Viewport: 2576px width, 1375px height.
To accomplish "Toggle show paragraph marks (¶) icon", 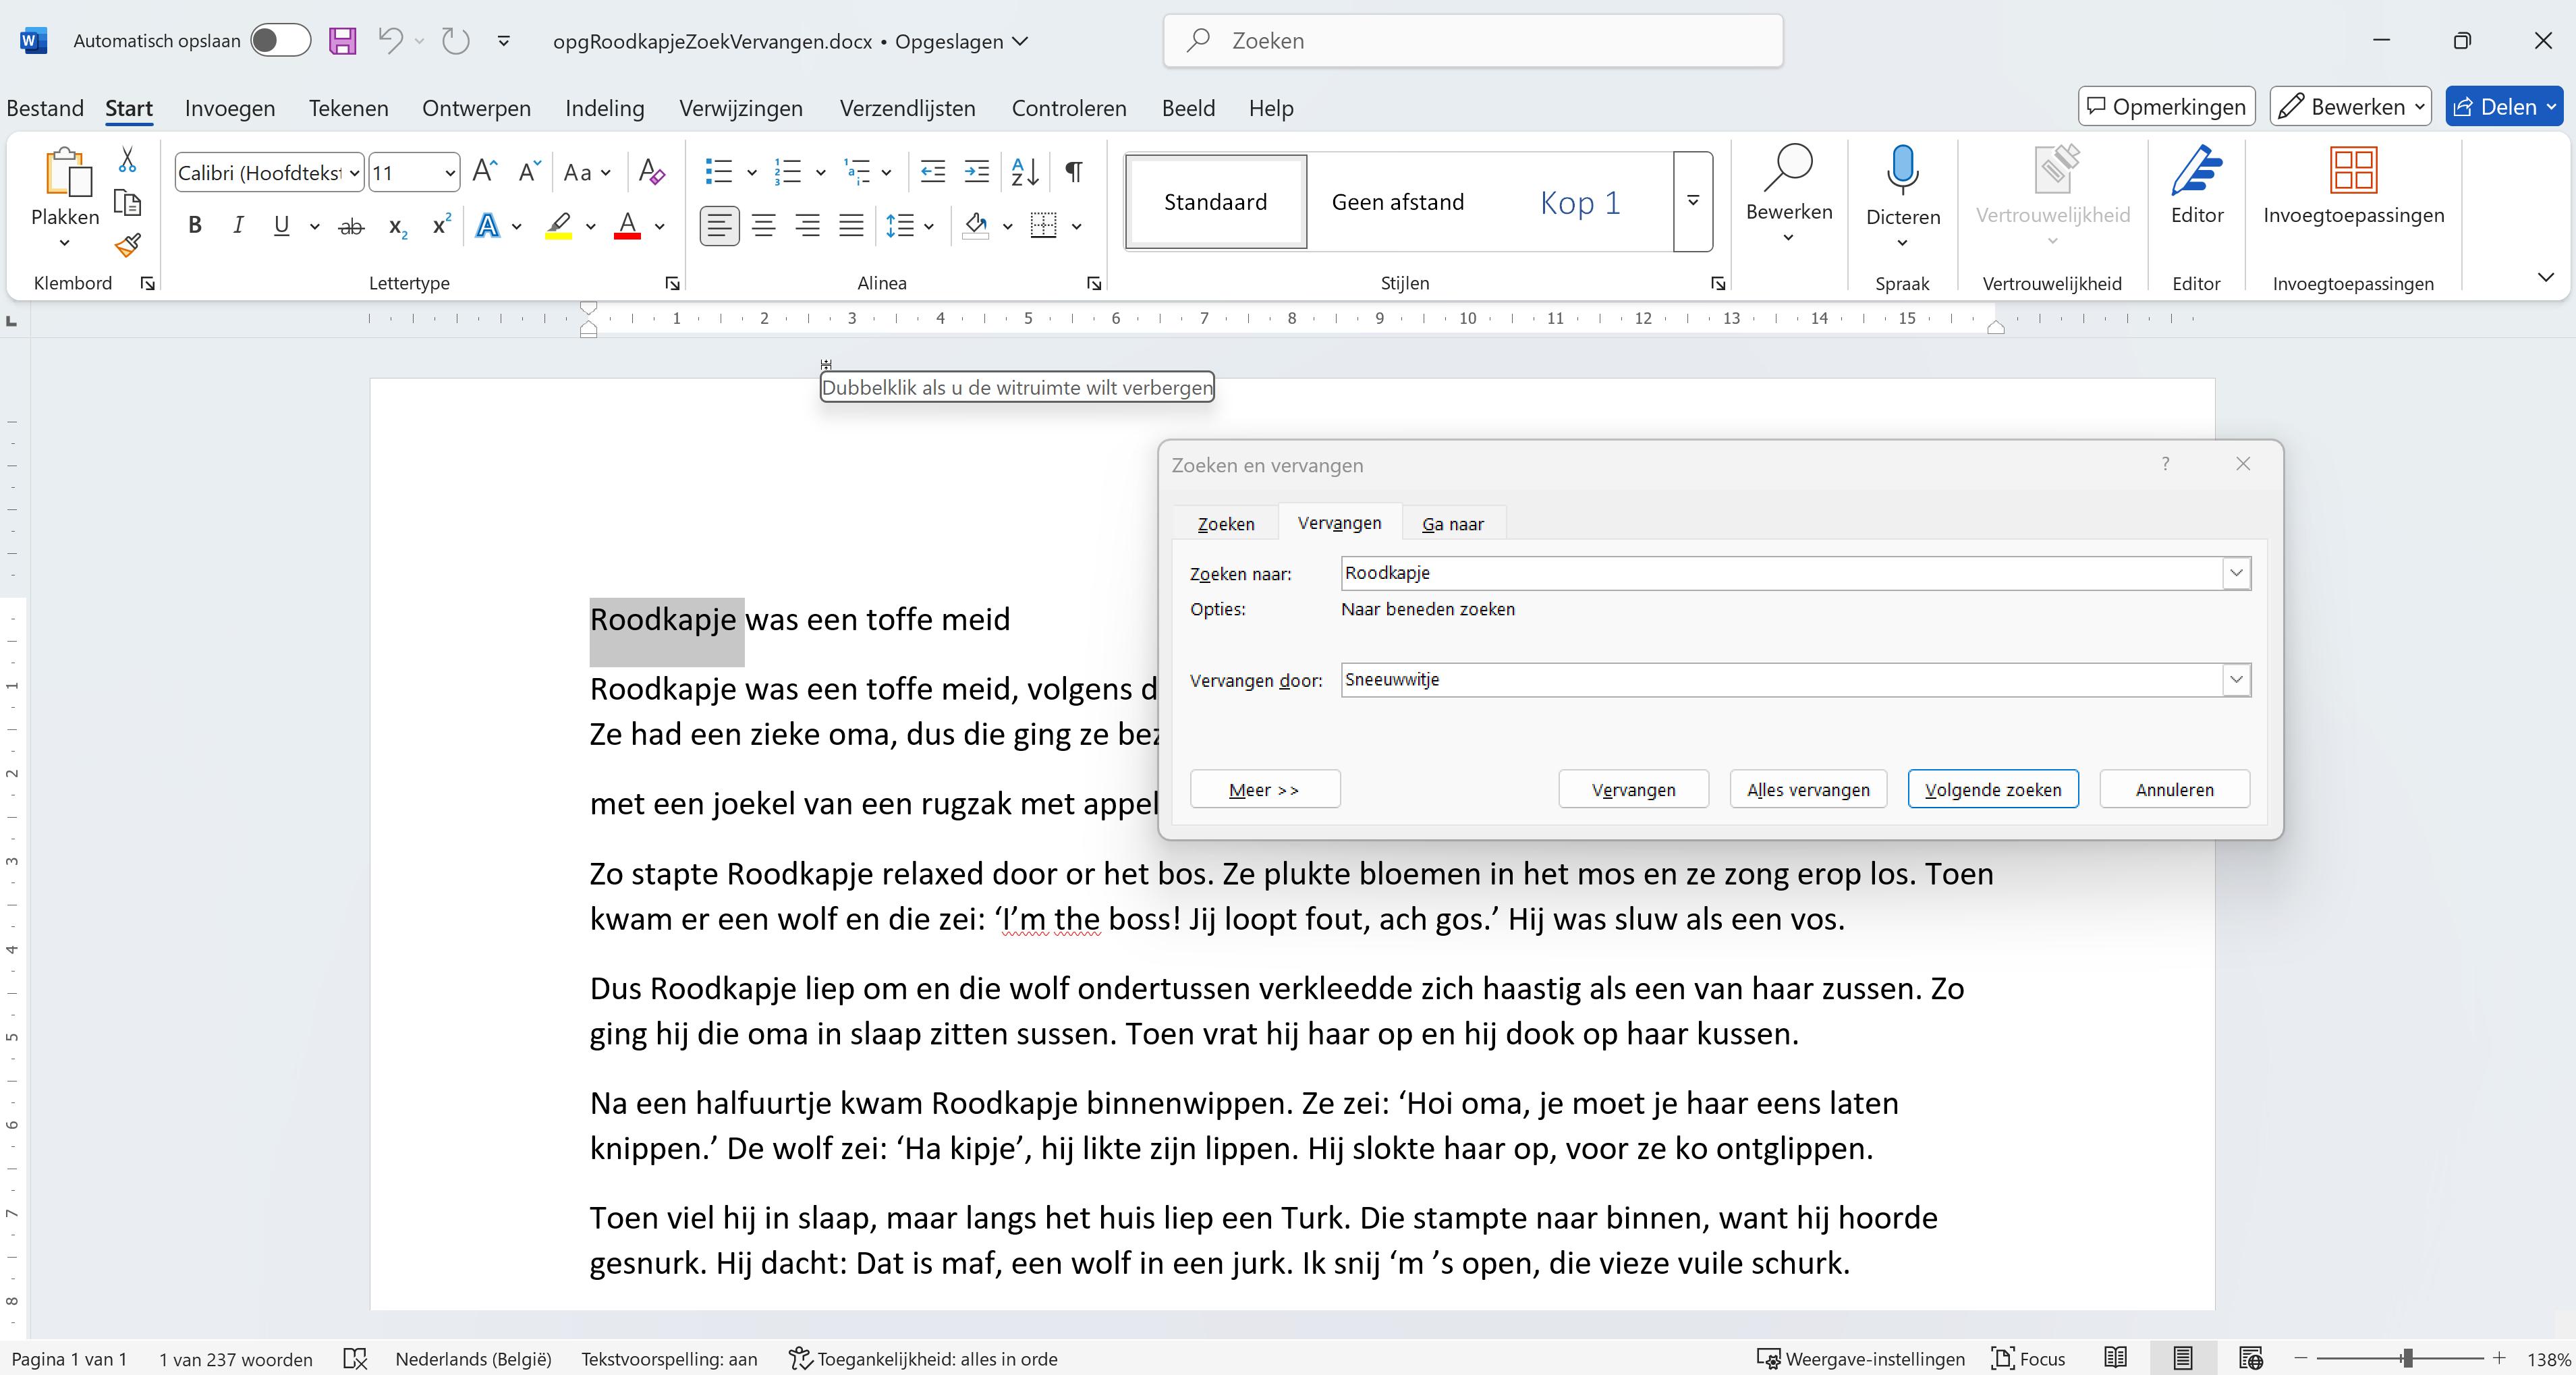I will 1073,172.
